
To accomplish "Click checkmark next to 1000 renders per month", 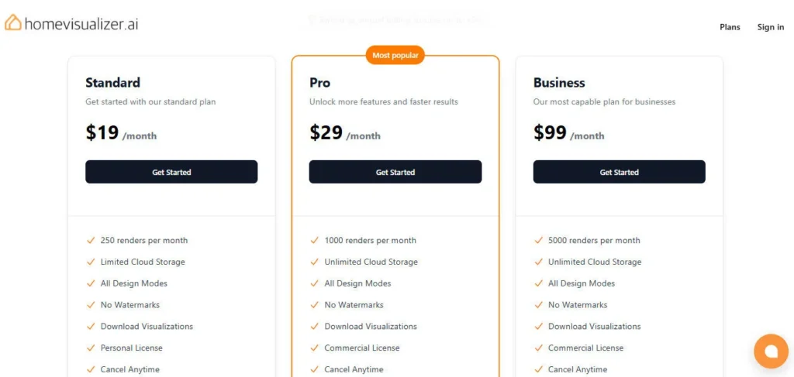I will (314, 240).
